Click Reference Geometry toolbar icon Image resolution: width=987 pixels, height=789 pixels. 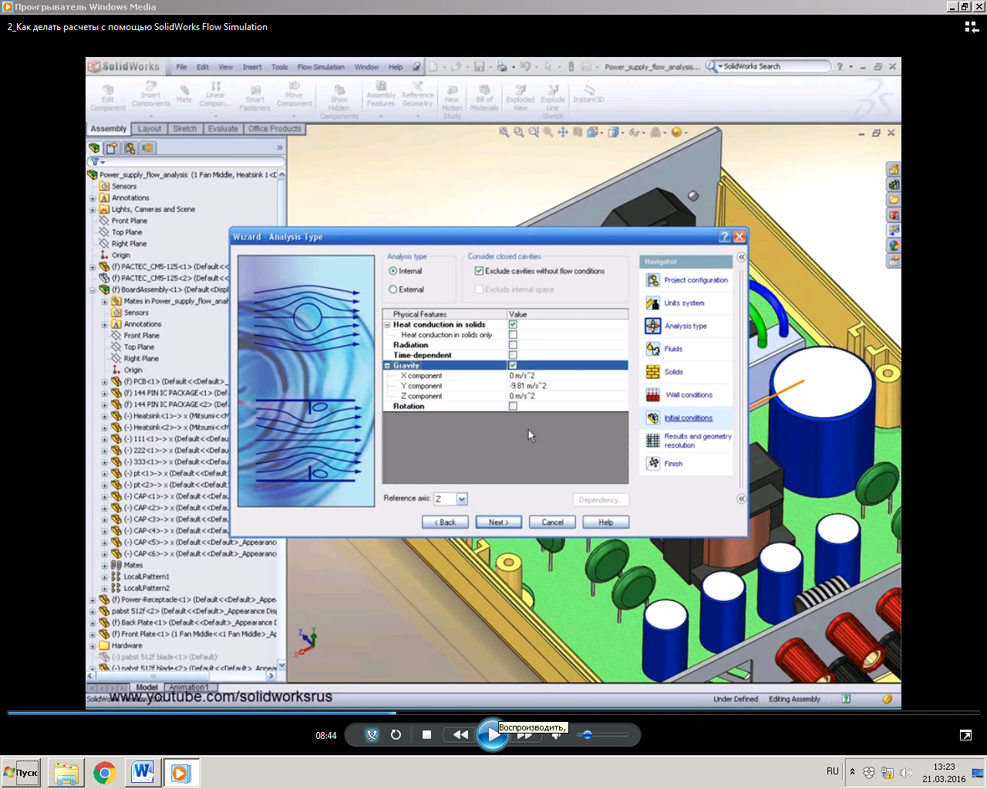417,95
